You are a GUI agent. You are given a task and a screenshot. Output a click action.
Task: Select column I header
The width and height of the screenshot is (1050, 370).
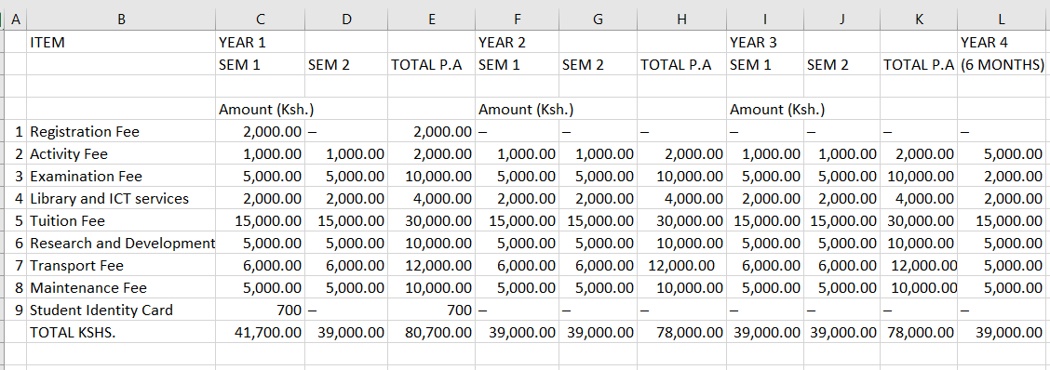pyautogui.click(x=765, y=20)
